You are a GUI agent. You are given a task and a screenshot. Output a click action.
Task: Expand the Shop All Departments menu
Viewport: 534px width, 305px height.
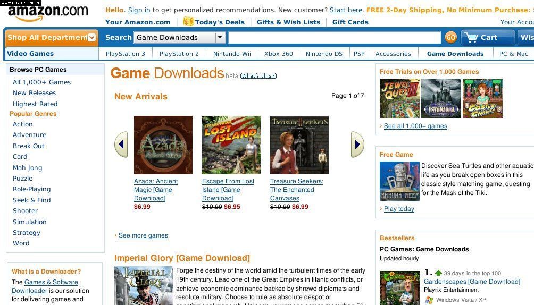tap(52, 37)
